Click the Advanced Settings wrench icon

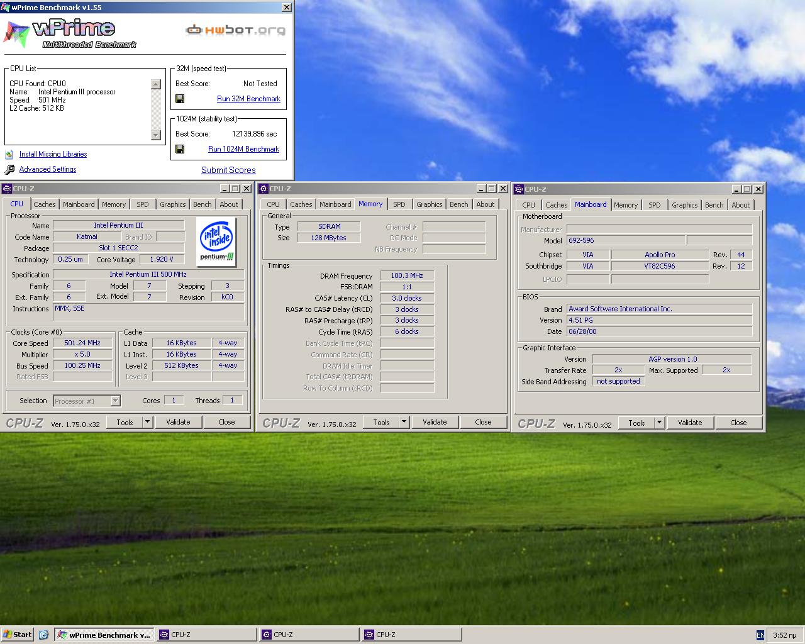9,170
